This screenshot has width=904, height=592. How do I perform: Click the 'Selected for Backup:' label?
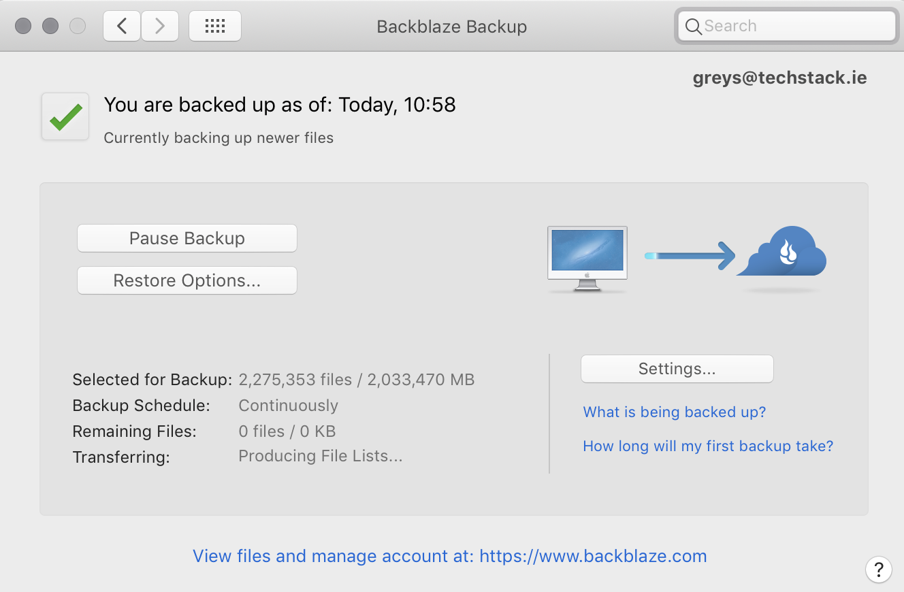[152, 380]
